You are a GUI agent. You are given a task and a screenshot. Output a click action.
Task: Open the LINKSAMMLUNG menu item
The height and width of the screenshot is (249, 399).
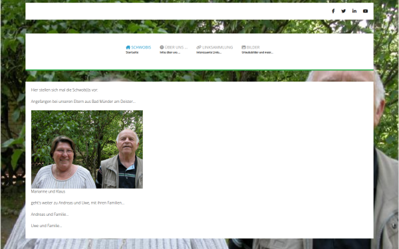tap(217, 47)
